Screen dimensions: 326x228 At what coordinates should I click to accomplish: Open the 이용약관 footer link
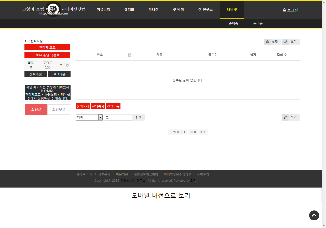122,174
